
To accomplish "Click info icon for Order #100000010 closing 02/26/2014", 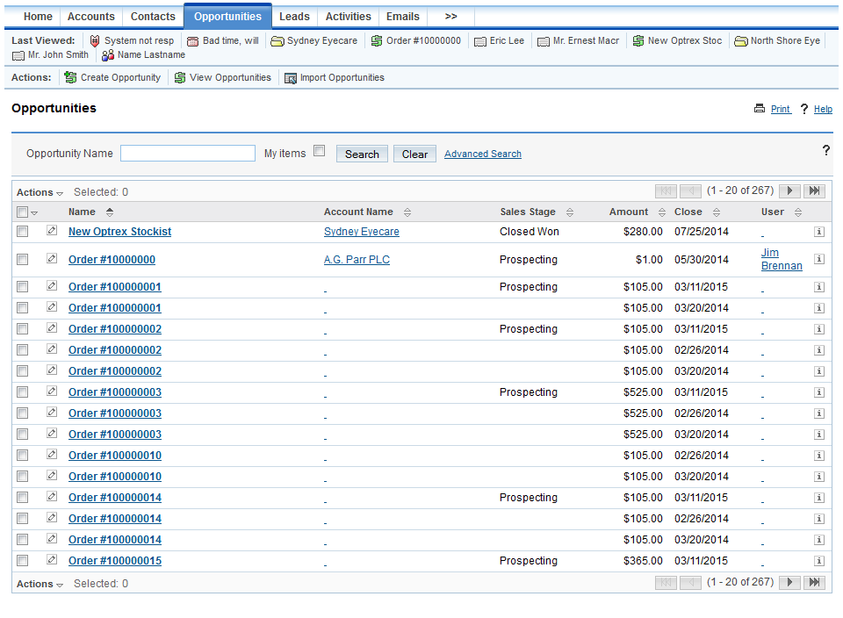I will point(818,456).
